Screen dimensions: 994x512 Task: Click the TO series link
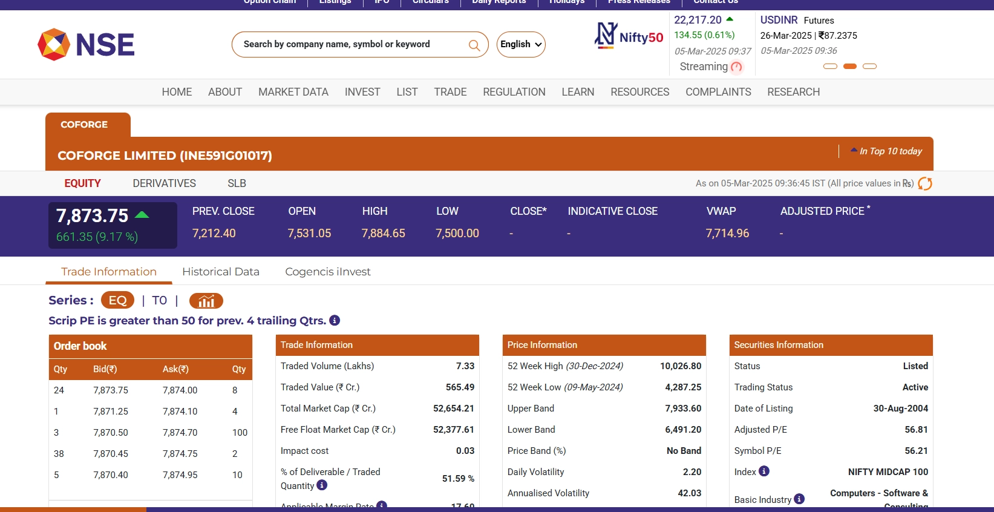coord(159,301)
